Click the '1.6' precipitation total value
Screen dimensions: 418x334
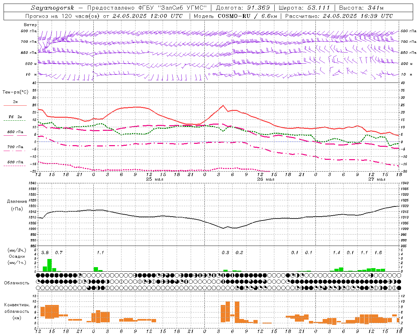pyautogui.click(x=378, y=252)
